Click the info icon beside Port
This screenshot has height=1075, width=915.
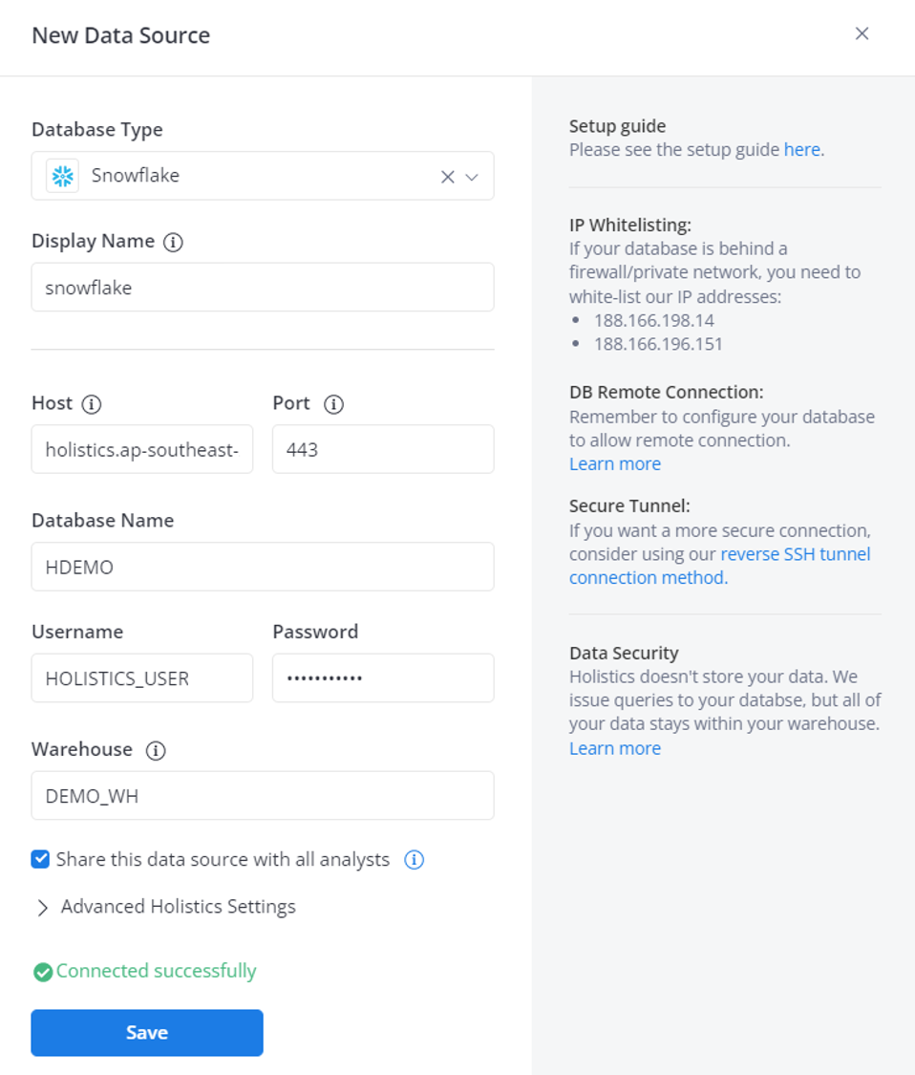click(333, 404)
